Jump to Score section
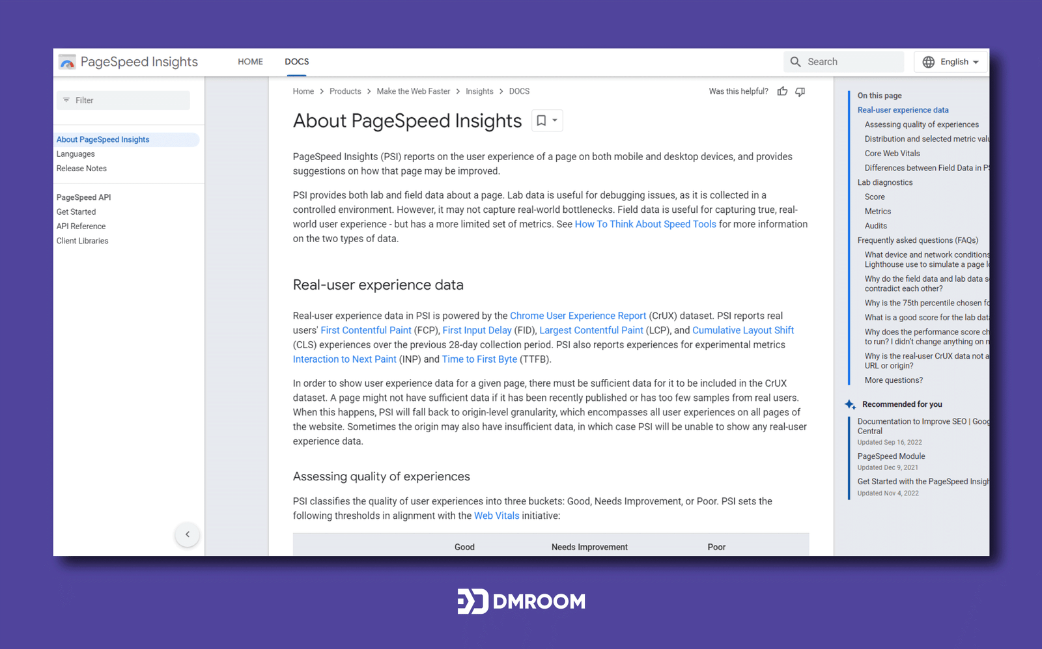Screen dimensions: 1042x649 [875, 197]
